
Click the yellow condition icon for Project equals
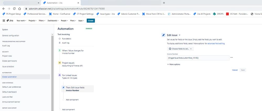(60, 63)
